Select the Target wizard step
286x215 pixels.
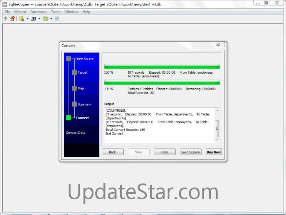(x=82, y=72)
